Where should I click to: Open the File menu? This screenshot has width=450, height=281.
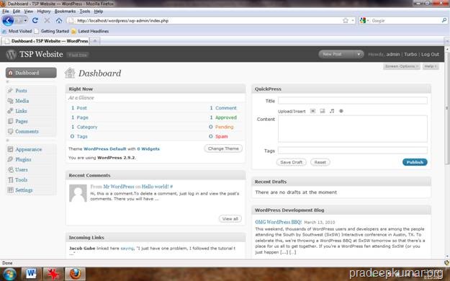coord(6,12)
